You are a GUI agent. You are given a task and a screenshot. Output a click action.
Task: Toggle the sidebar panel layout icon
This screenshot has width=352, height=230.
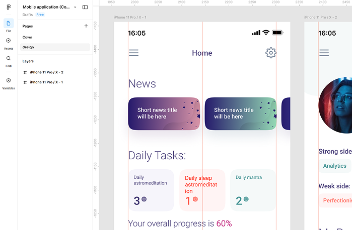point(85,7)
